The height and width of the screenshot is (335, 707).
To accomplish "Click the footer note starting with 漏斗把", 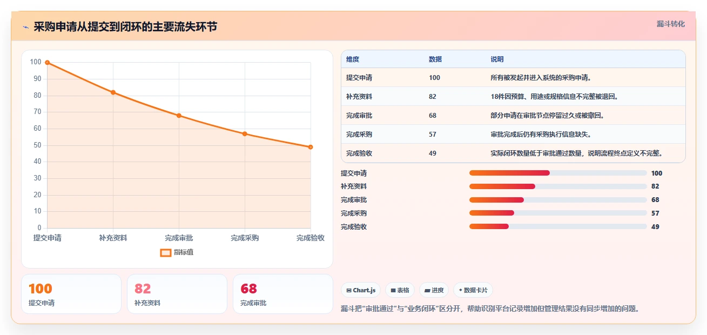I will click(x=490, y=309).
